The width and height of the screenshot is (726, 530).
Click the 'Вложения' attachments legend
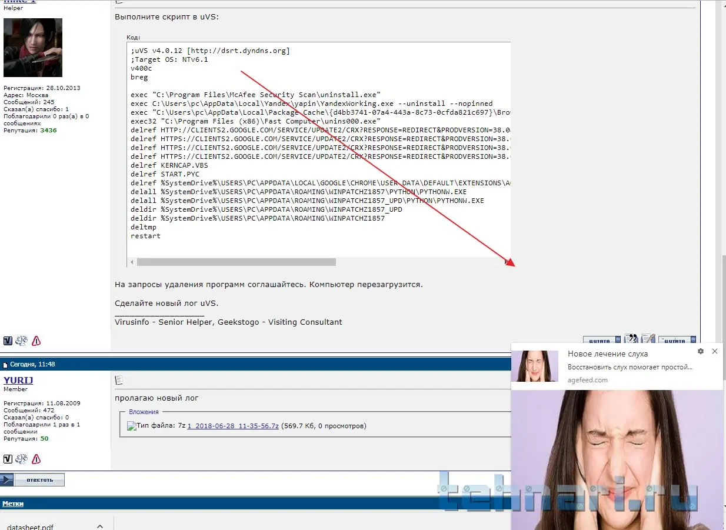coord(144,412)
